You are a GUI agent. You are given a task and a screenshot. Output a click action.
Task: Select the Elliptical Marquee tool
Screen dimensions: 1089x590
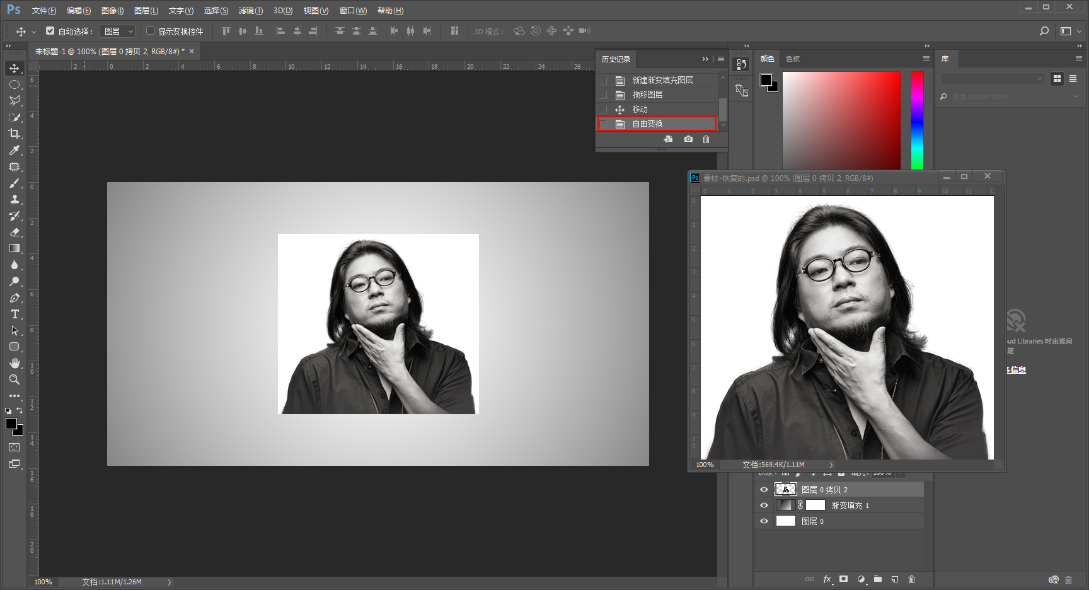[14, 84]
